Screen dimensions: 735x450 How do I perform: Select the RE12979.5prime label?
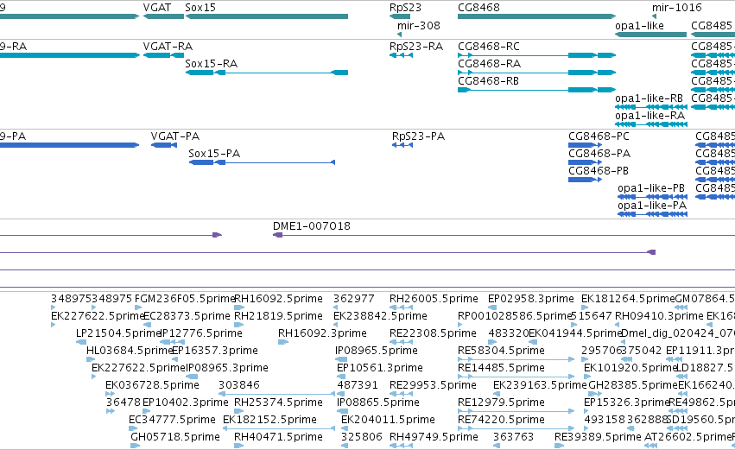click(501, 403)
